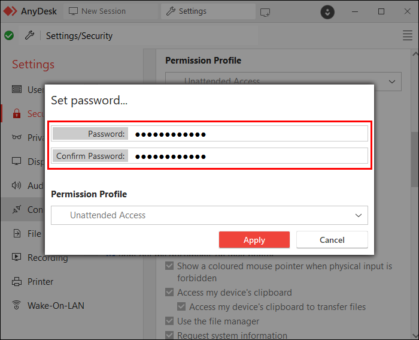Viewport: 419px width, 340px height.
Task: Click the Recording sidebar icon
Action: tap(17, 258)
